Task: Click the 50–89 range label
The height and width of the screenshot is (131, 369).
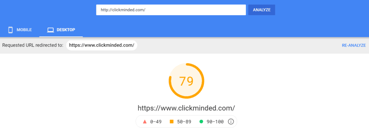Action: point(184,122)
